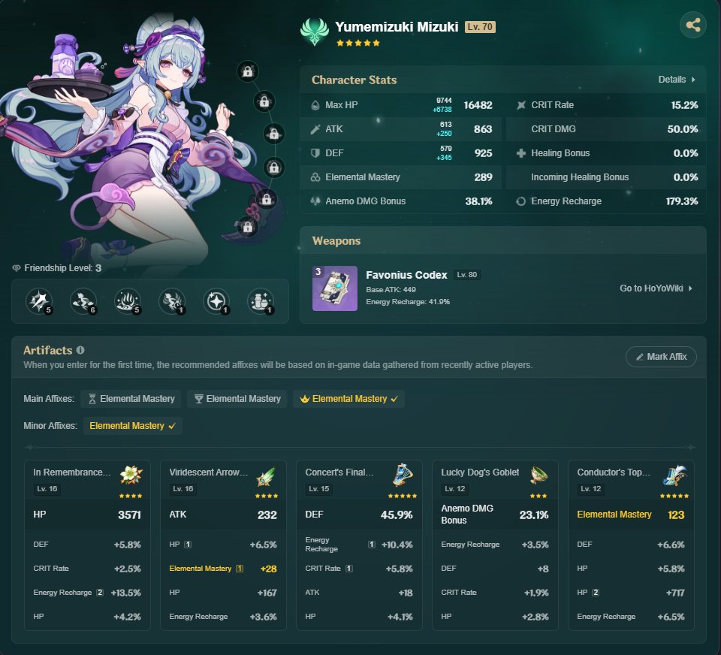Open the fifth locked constellation node
Viewport: 721px width, 655px height.
[266, 200]
